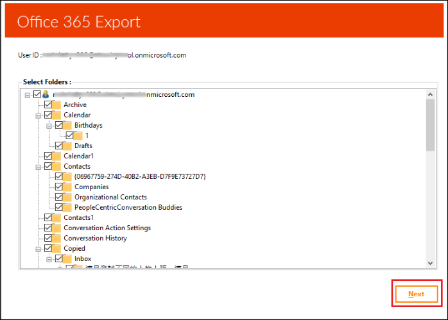The height and width of the screenshot is (320, 448).
Task: Collapse the Copied folder node
Action: [39, 249]
